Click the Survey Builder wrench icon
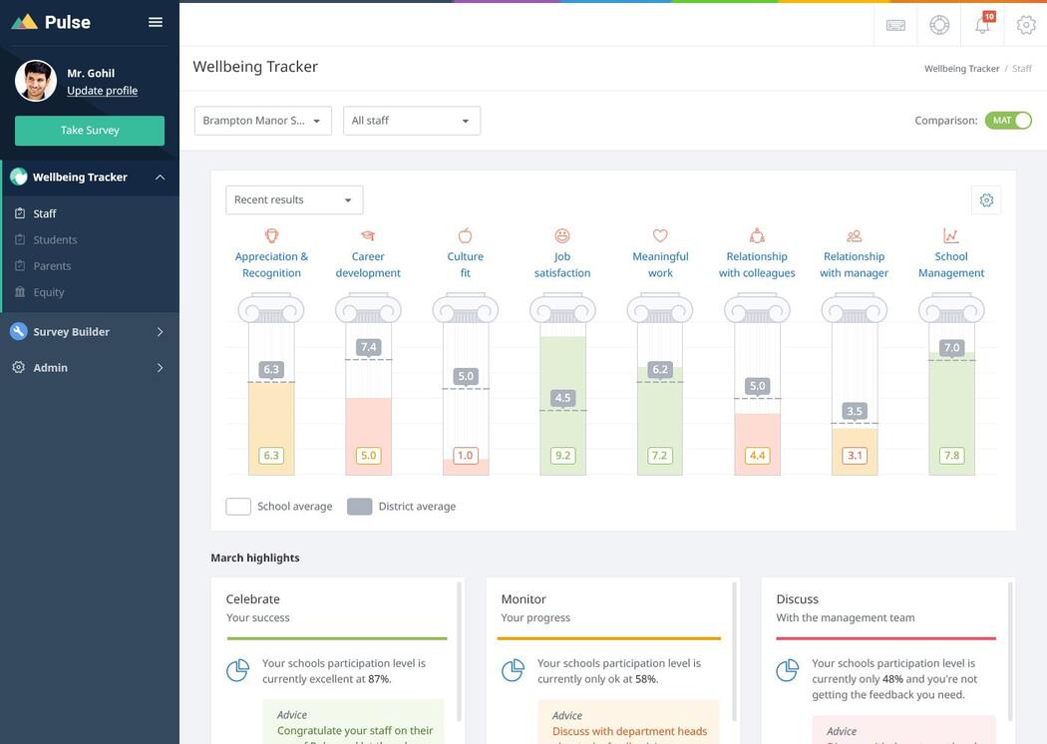Viewport: 1047px width, 744px height. coord(19,331)
